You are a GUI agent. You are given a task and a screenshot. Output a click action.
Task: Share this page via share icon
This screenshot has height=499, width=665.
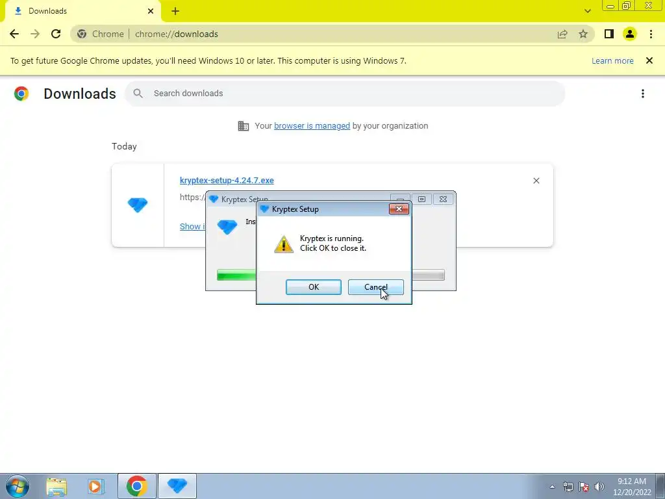[x=562, y=34]
